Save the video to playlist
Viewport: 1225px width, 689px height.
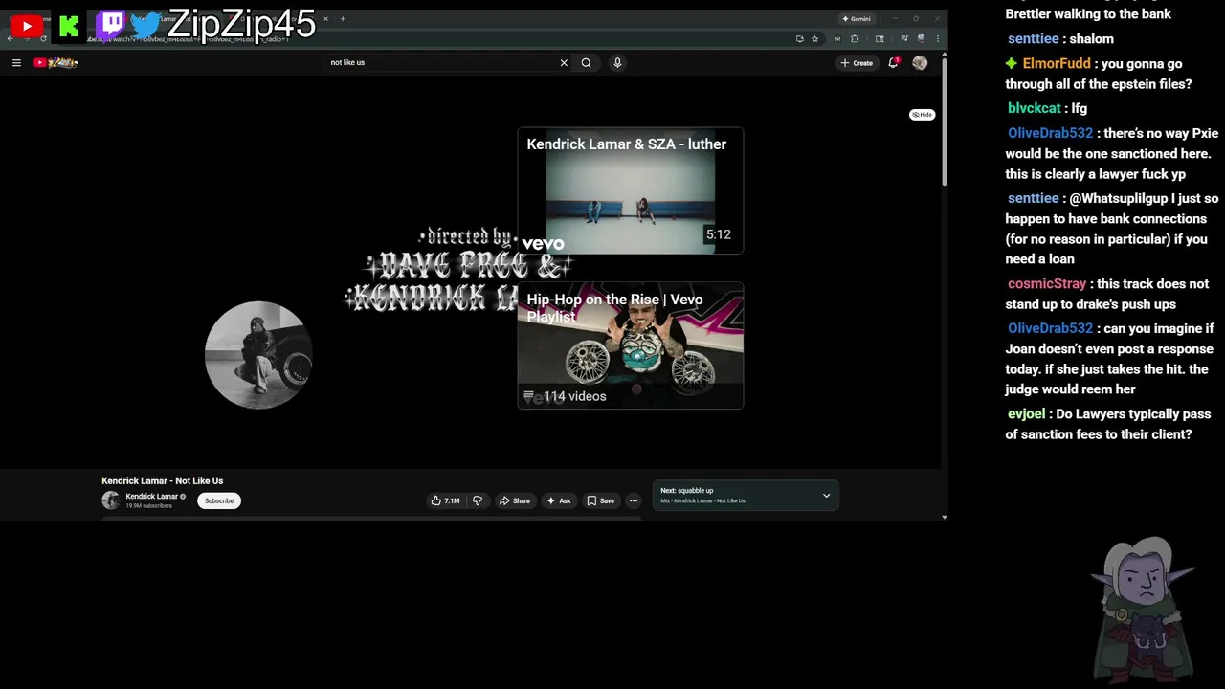point(601,500)
